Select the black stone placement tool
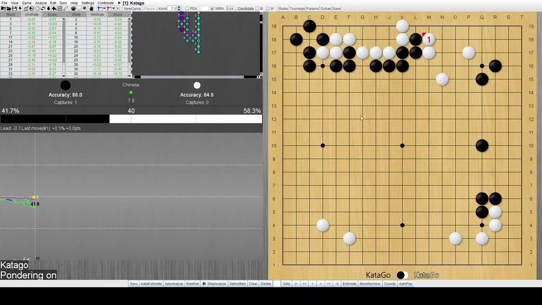The height and width of the screenshot is (305, 542). click(73, 8)
